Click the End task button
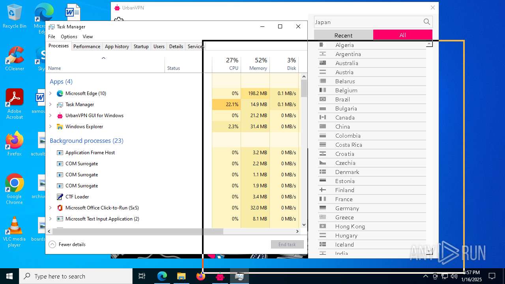505x284 pixels. point(287,245)
